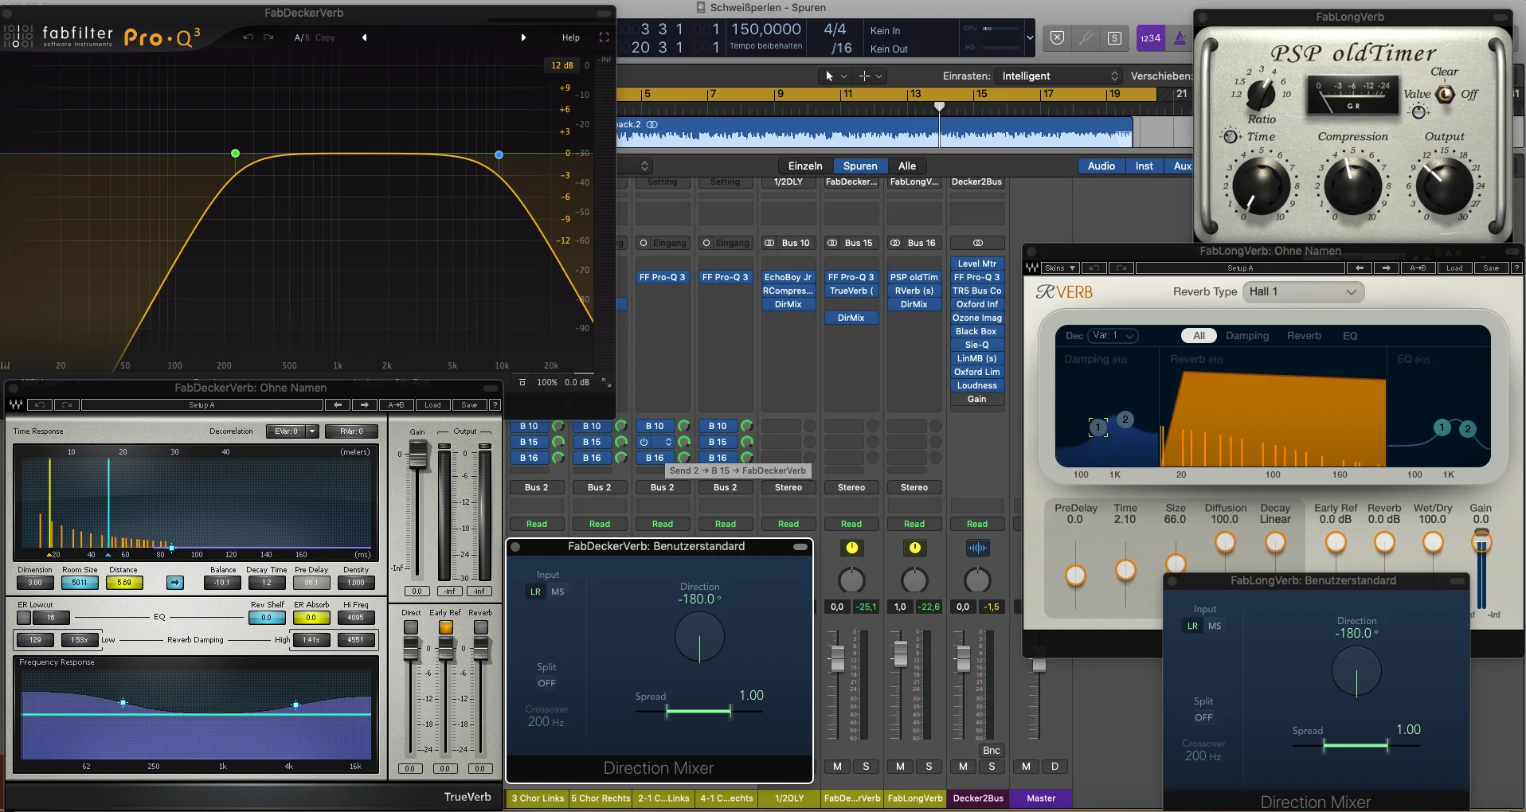Select the marquee crosshair tool
Image resolution: width=1526 pixels, height=812 pixels.
click(x=864, y=76)
